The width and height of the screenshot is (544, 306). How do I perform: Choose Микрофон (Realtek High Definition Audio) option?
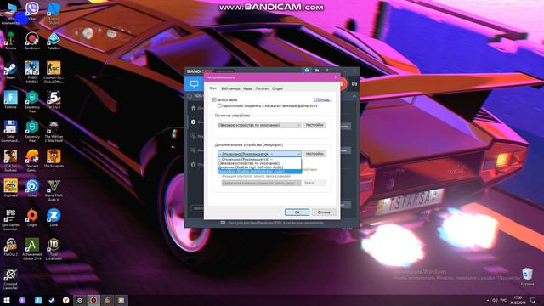(x=259, y=172)
